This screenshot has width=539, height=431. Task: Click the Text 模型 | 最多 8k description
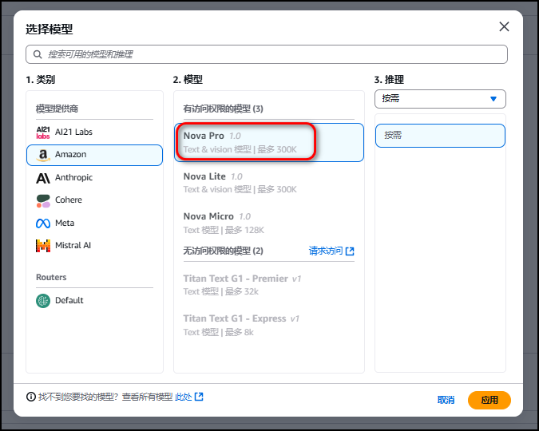[219, 332]
